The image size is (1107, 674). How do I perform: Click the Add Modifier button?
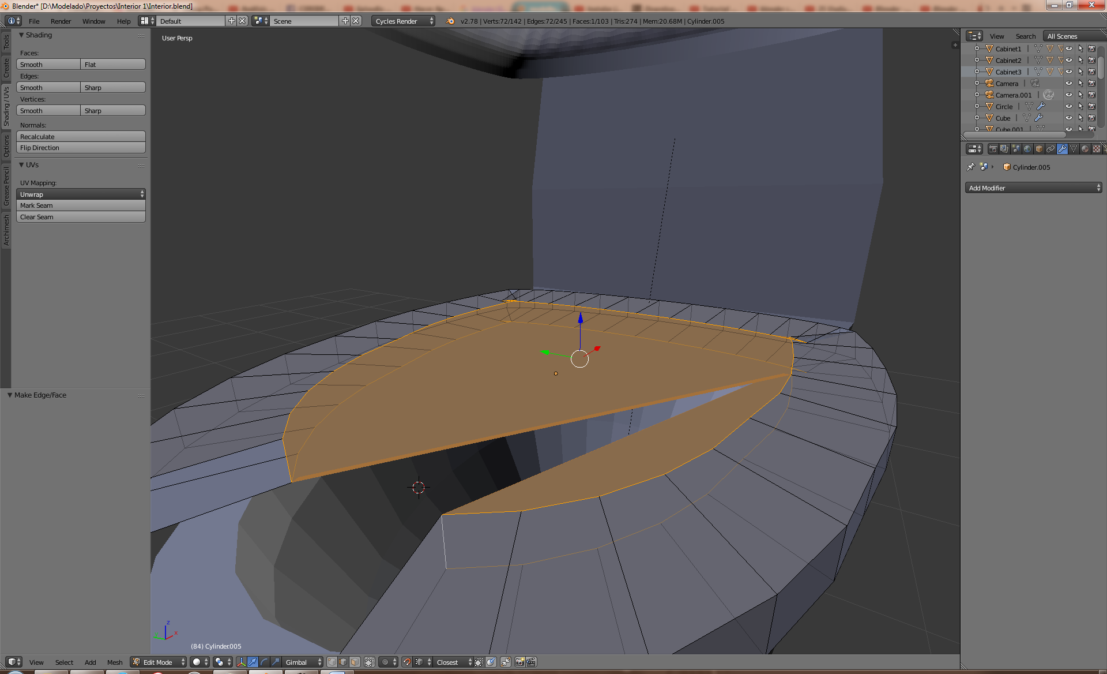(1032, 188)
